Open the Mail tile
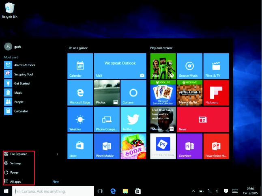 [x=120, y=66]
